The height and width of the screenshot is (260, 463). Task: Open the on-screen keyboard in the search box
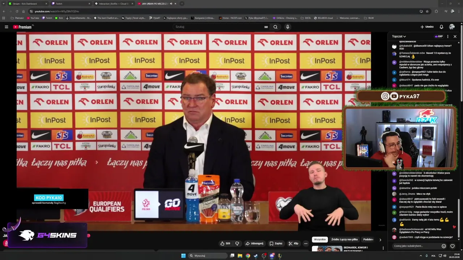point(266,27)
